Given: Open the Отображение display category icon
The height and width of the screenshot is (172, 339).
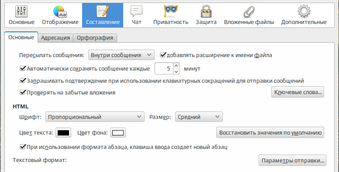Looking at the screenshot, I should [x=60, y=12].
